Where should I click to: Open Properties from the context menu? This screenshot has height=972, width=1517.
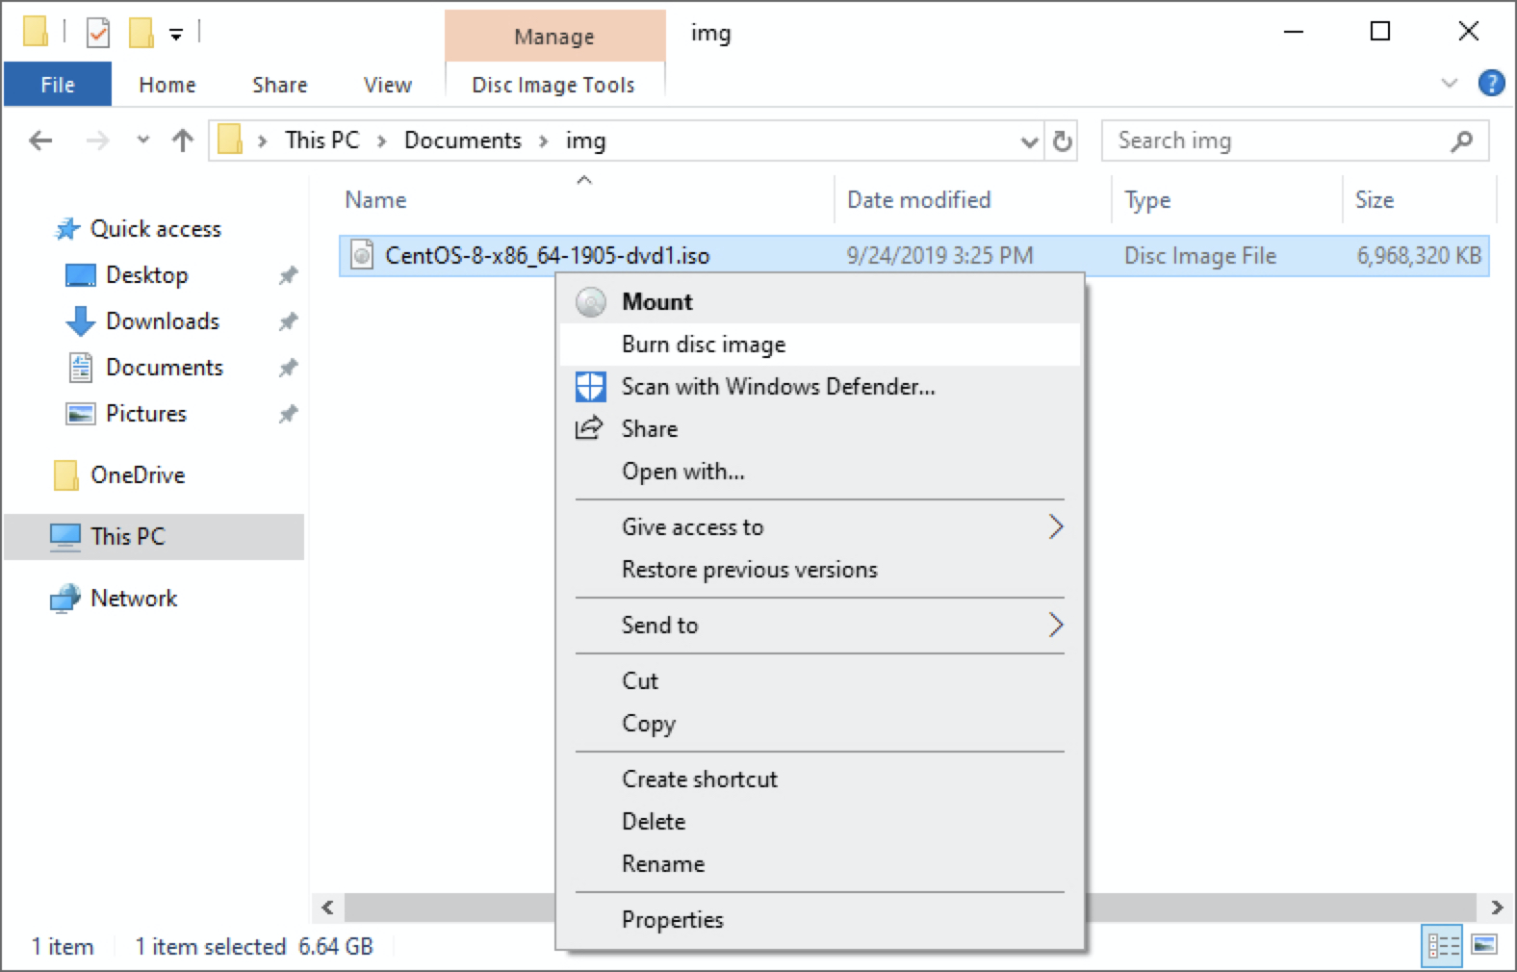click(820, 920)
